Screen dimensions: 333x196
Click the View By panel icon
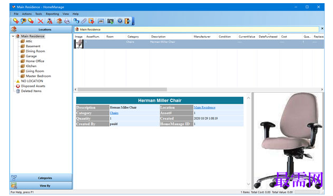click(x=14, y=186)
